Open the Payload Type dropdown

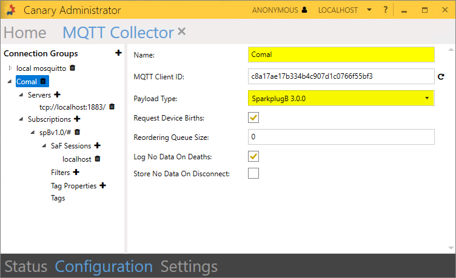(341, 98)
